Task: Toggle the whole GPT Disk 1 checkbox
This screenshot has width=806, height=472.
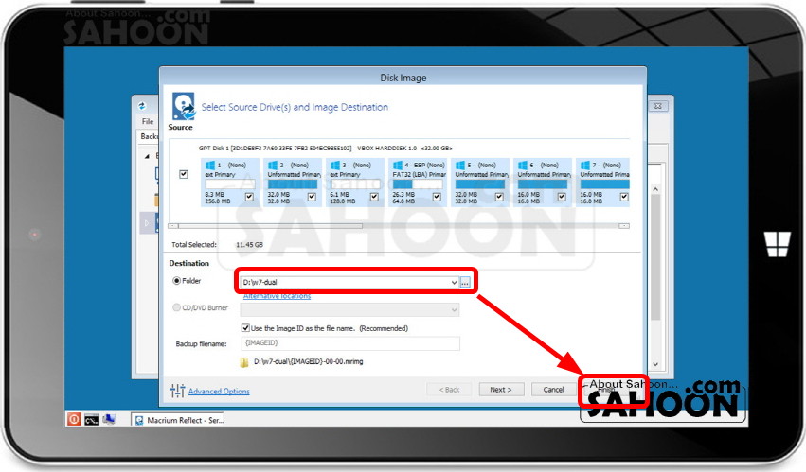Action: tap(184, 174)
